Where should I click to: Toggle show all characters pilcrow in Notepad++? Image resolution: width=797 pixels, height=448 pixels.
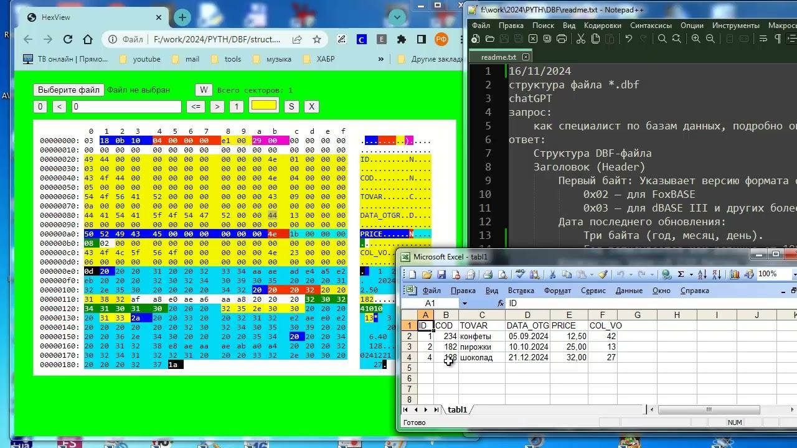coord(778,39)
